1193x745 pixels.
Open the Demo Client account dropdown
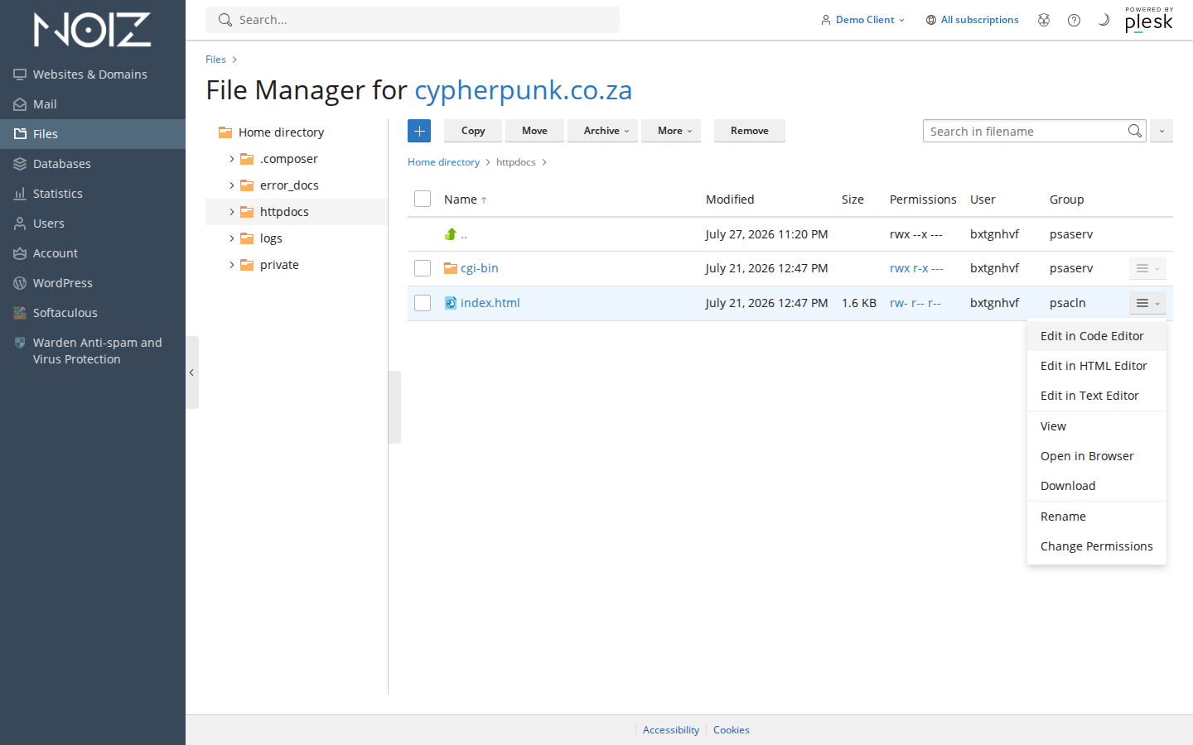[x=862, y=20]
